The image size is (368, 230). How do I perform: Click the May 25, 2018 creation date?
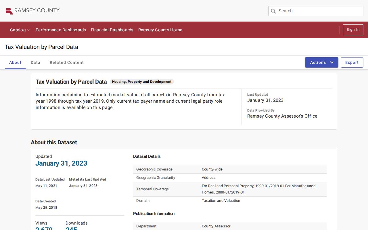(46, 208)
